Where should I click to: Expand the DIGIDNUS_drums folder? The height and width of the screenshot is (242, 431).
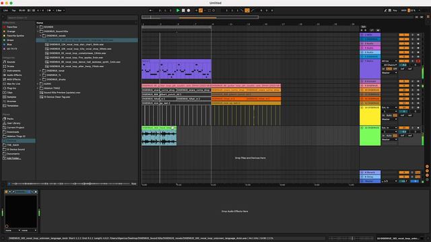click(x=40, y=79)
